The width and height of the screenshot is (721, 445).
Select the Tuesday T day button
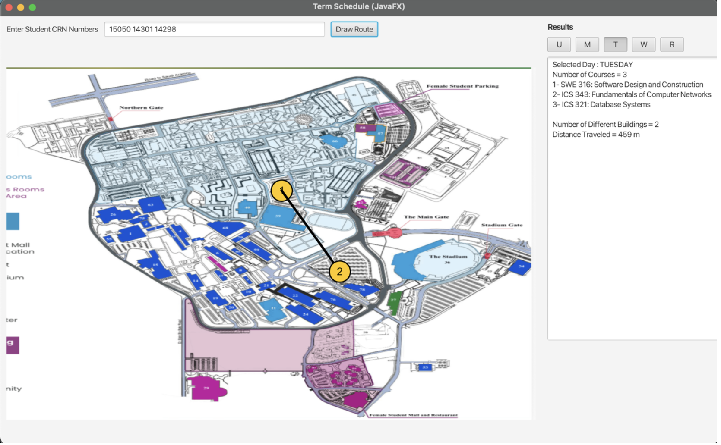pos(615,44)
